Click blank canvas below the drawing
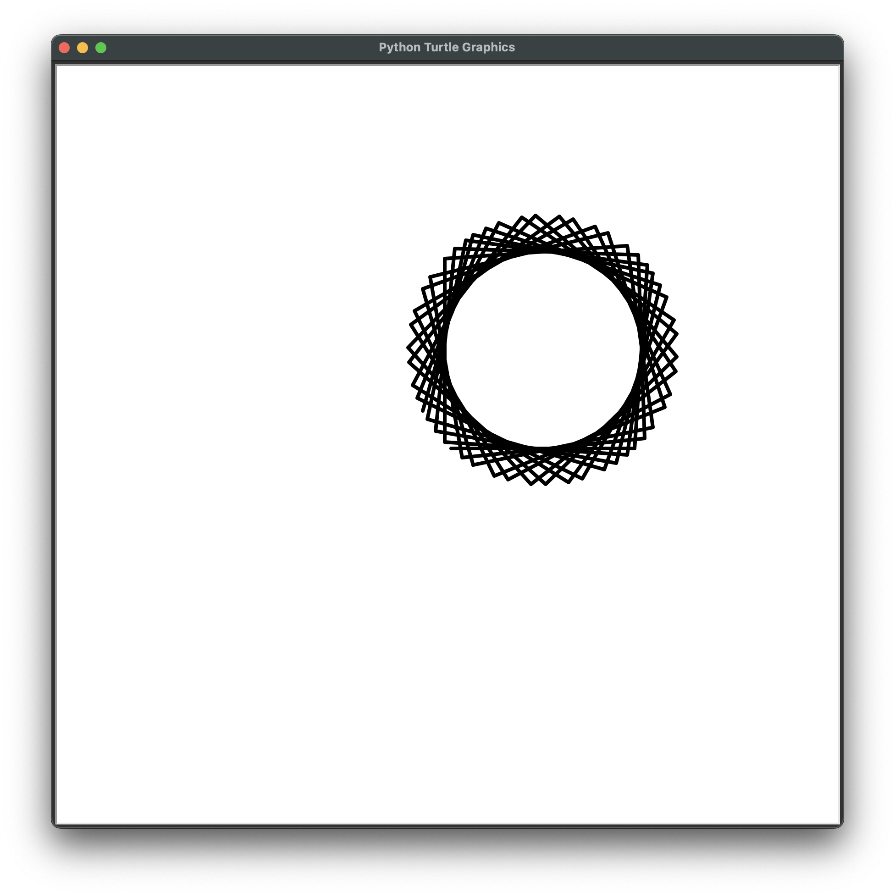The height and width of the screenshot is (896, 895). click(542, 649)
